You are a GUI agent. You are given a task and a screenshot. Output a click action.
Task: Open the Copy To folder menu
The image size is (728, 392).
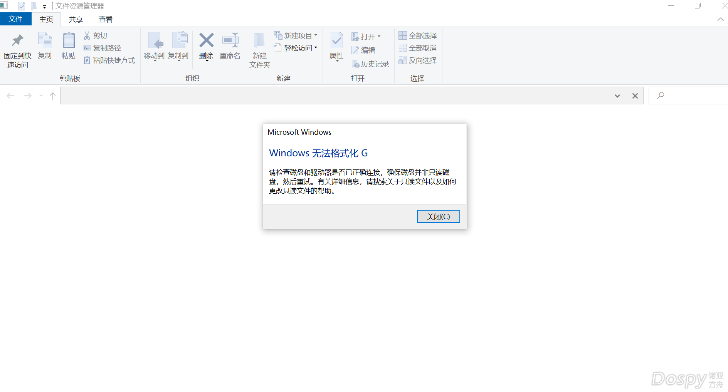[178, 46]
